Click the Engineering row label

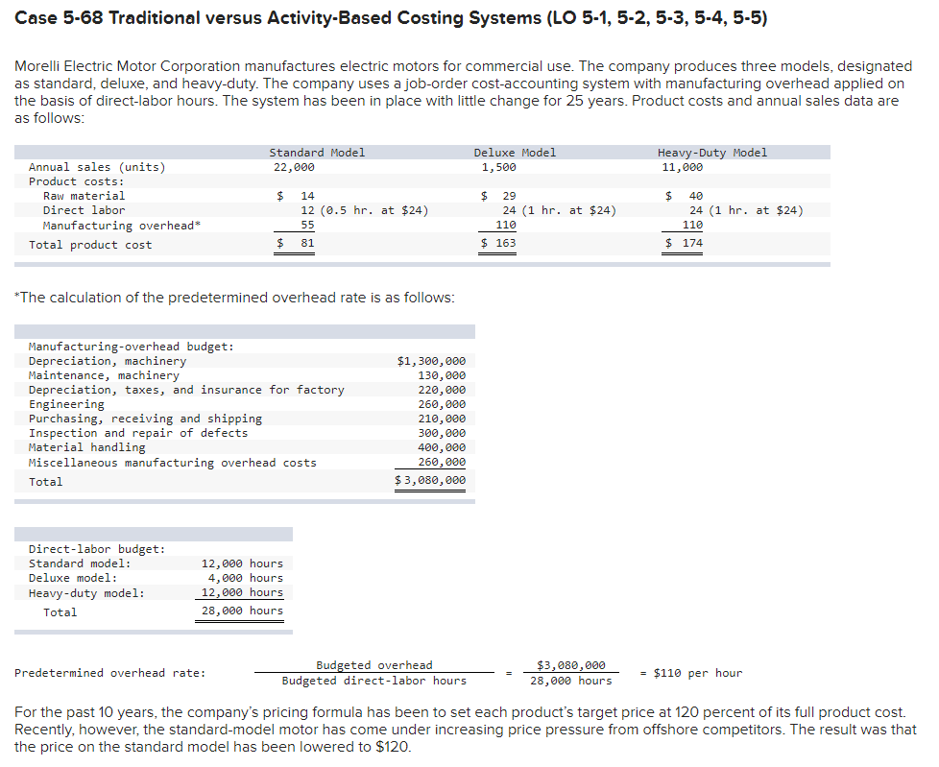point(66,404)
